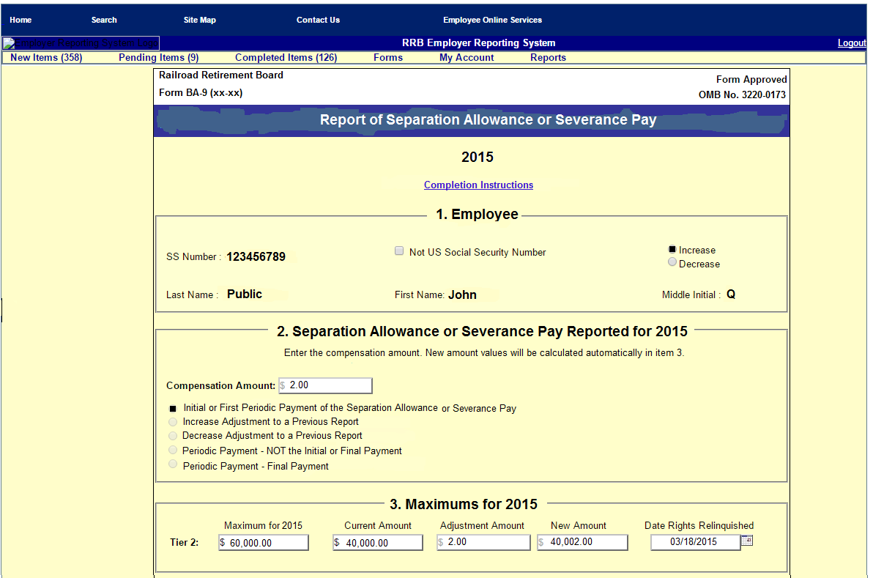
Task: Click the Employer Reporting System logo image
Action: tap(81, 43)
